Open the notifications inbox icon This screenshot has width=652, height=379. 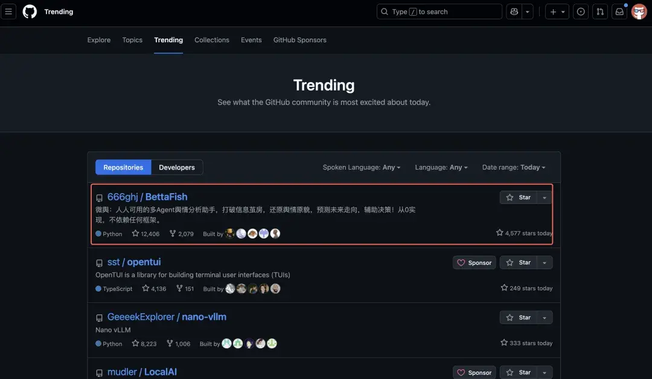point(619,11)
